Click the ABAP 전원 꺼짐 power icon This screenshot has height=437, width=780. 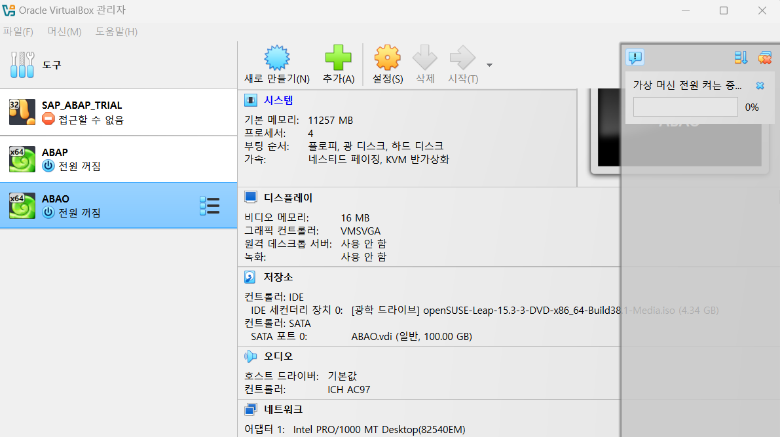click(48, 166)
